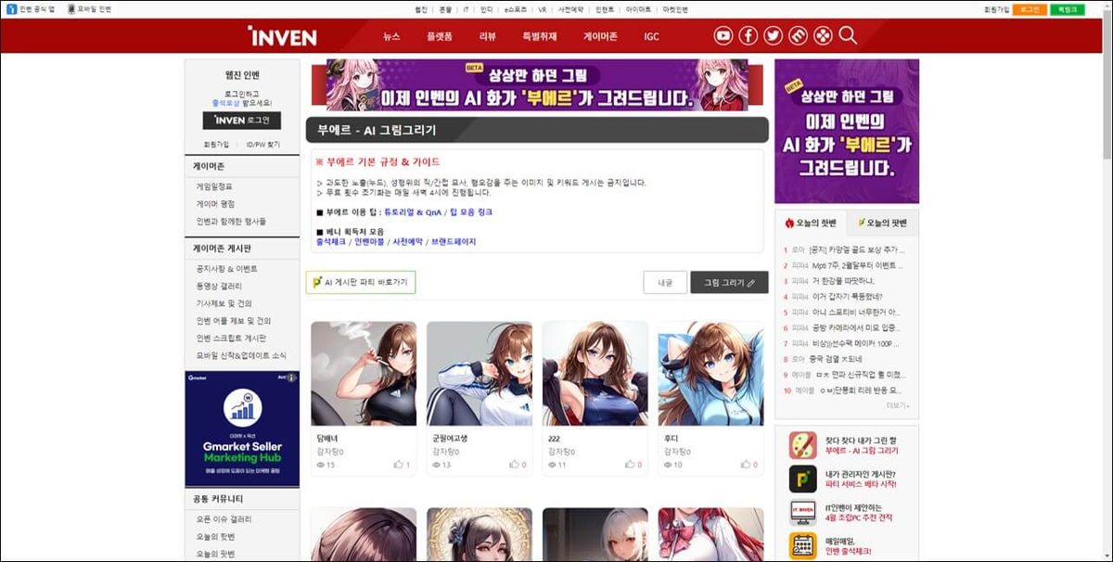
Task: Open the 인벤마블 link
Action: [368, 242]
